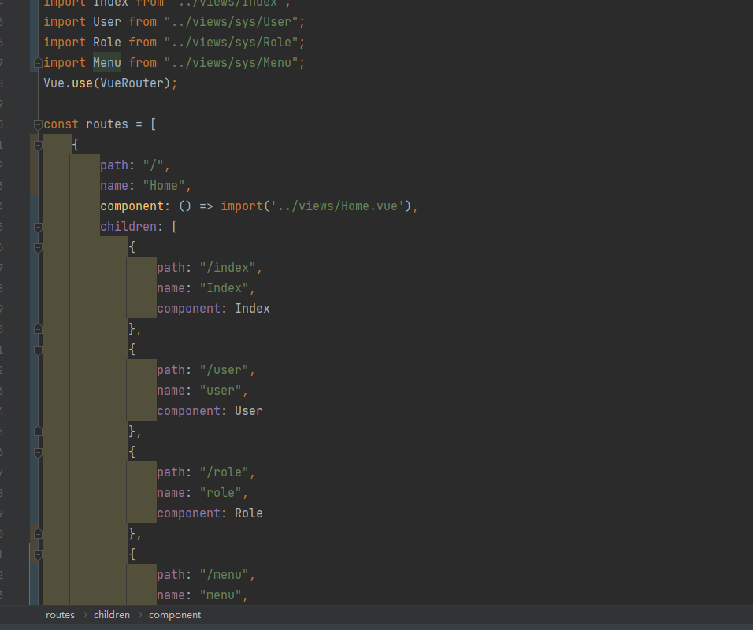Image resolution: width=753 pixels, height=630 pixels.
Task: Click the closing fold marker after component: Index
Action: pyautogui.click(x=38, y=329)
